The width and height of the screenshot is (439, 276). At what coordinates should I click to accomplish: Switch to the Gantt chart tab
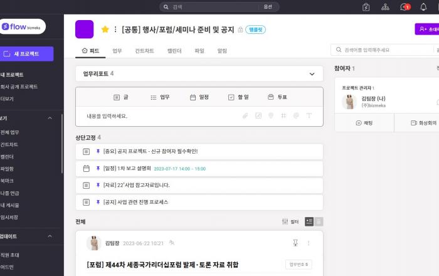point(144,51)
